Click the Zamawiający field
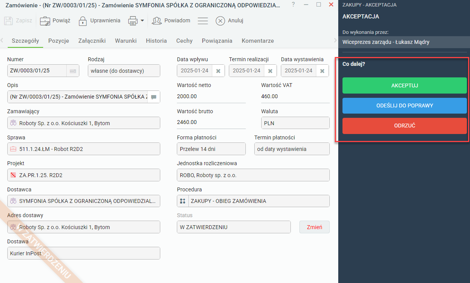 pos(84,123)
